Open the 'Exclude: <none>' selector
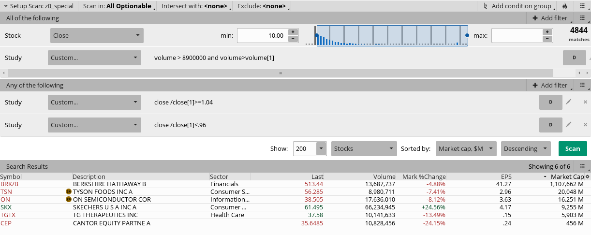The width and height of the screenshot is (591, 235). coord(263,6)
